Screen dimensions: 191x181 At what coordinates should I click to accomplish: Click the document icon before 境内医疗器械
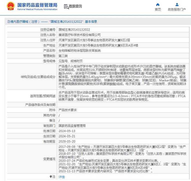click(9, 22)
